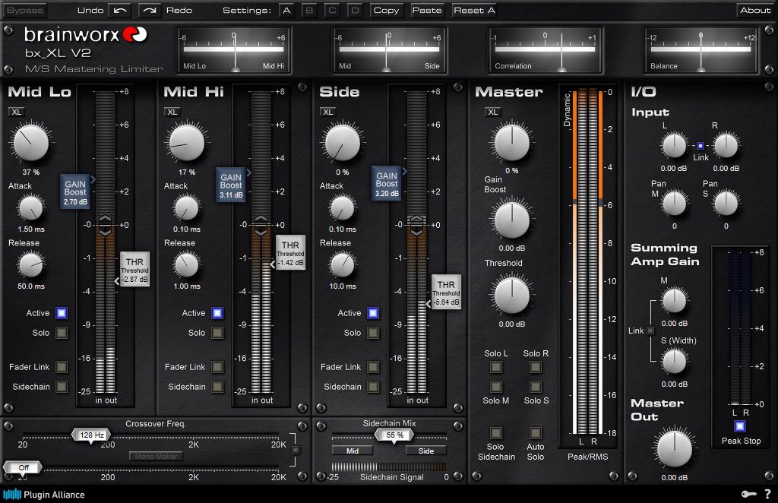This screenshot has height=503, width=778.
Task: Enable Solo L in Master section
Action: point(495,367)
